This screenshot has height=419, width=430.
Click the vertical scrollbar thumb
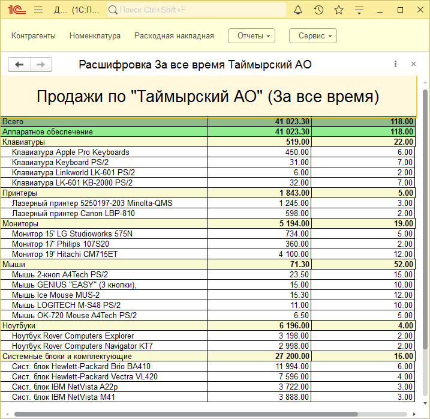tap(425, 219)
